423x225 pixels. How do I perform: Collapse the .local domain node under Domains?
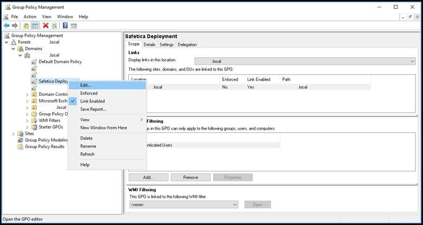point(20,55)
